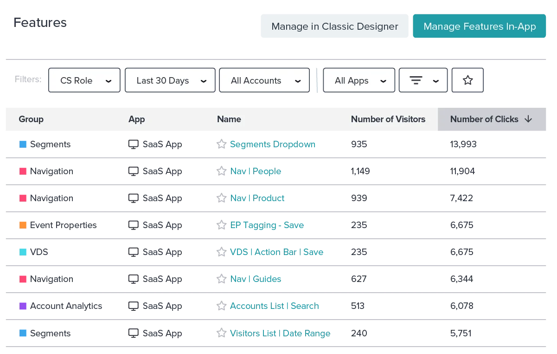This screenshot has height=354, width=557.
Task: Click the purple group color swatch
Action: click(24, 306)
